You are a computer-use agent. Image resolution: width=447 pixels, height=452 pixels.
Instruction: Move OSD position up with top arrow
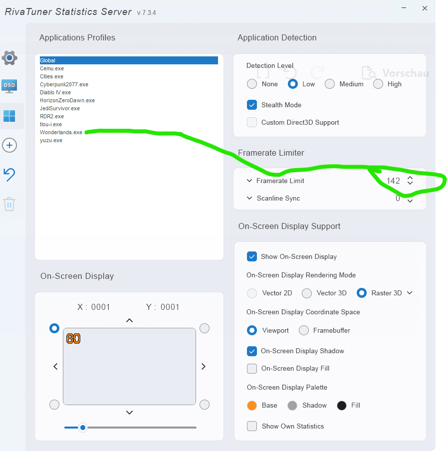(x=129, y=320)
